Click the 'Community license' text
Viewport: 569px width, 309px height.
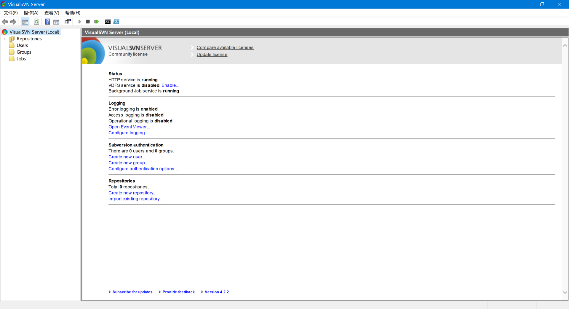click(128, 54)
